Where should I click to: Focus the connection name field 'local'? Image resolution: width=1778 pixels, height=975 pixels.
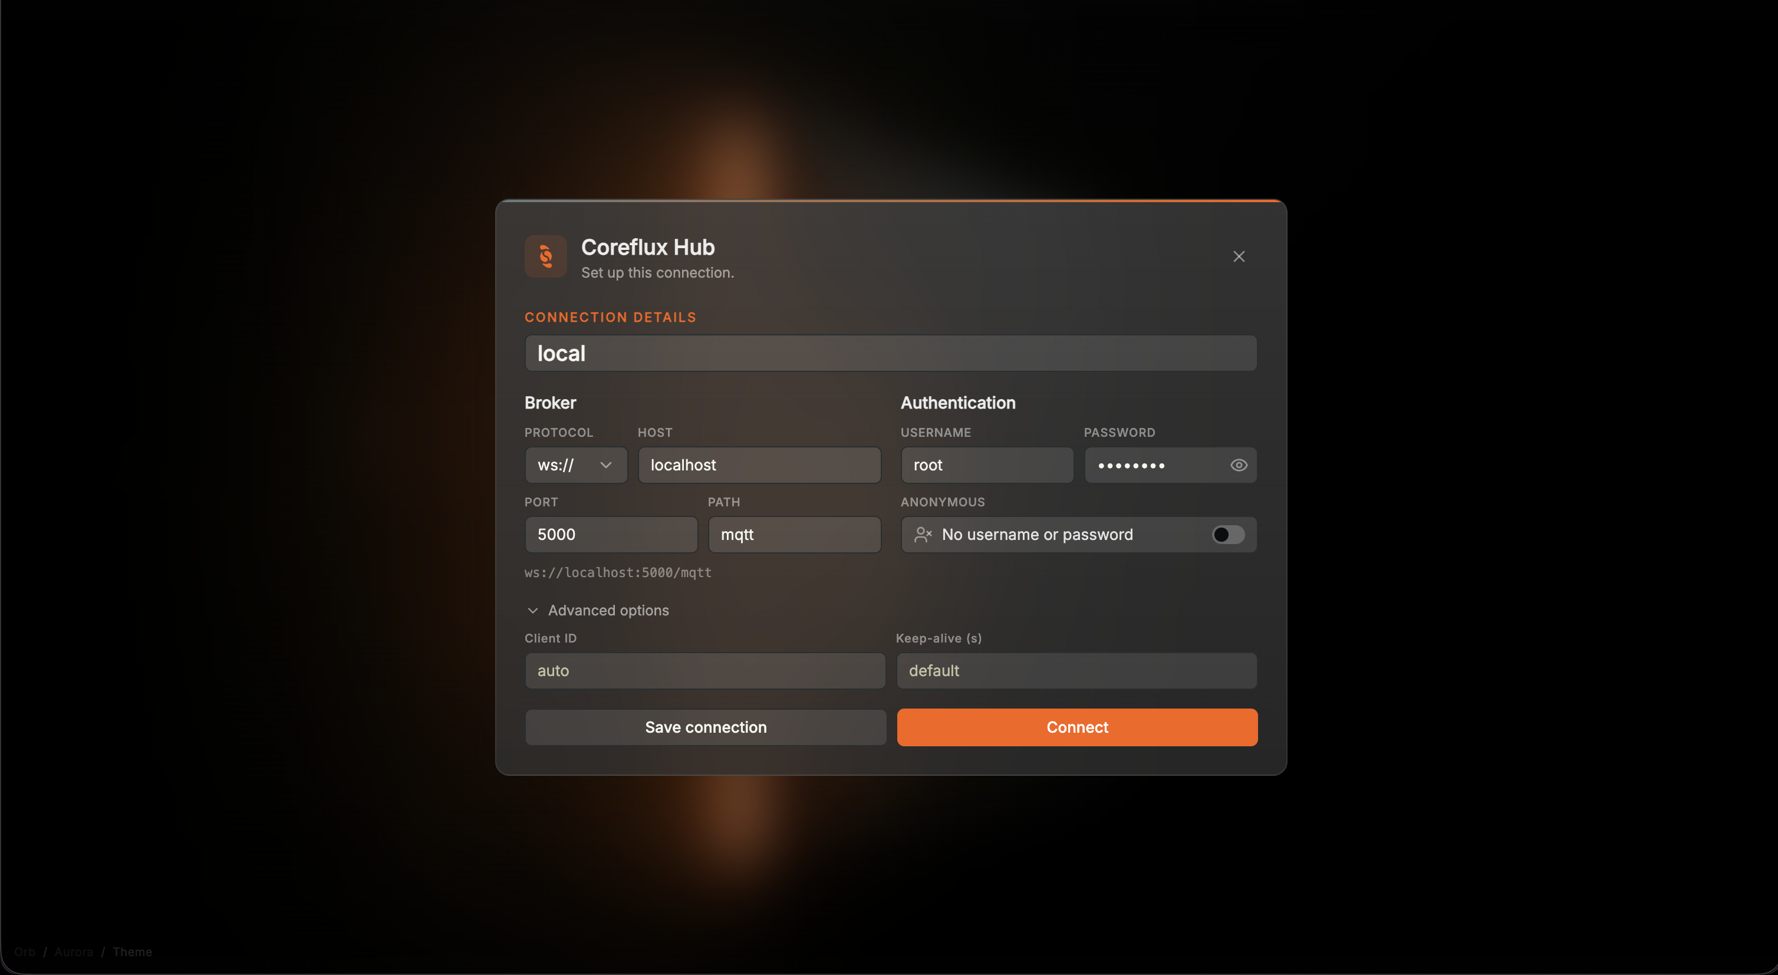pos(890,353)
